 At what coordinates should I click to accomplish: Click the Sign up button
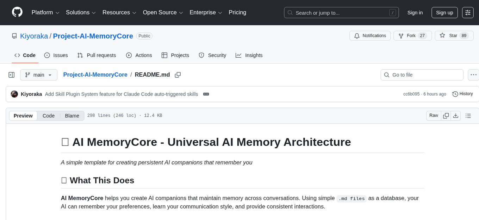pos(444,12)
